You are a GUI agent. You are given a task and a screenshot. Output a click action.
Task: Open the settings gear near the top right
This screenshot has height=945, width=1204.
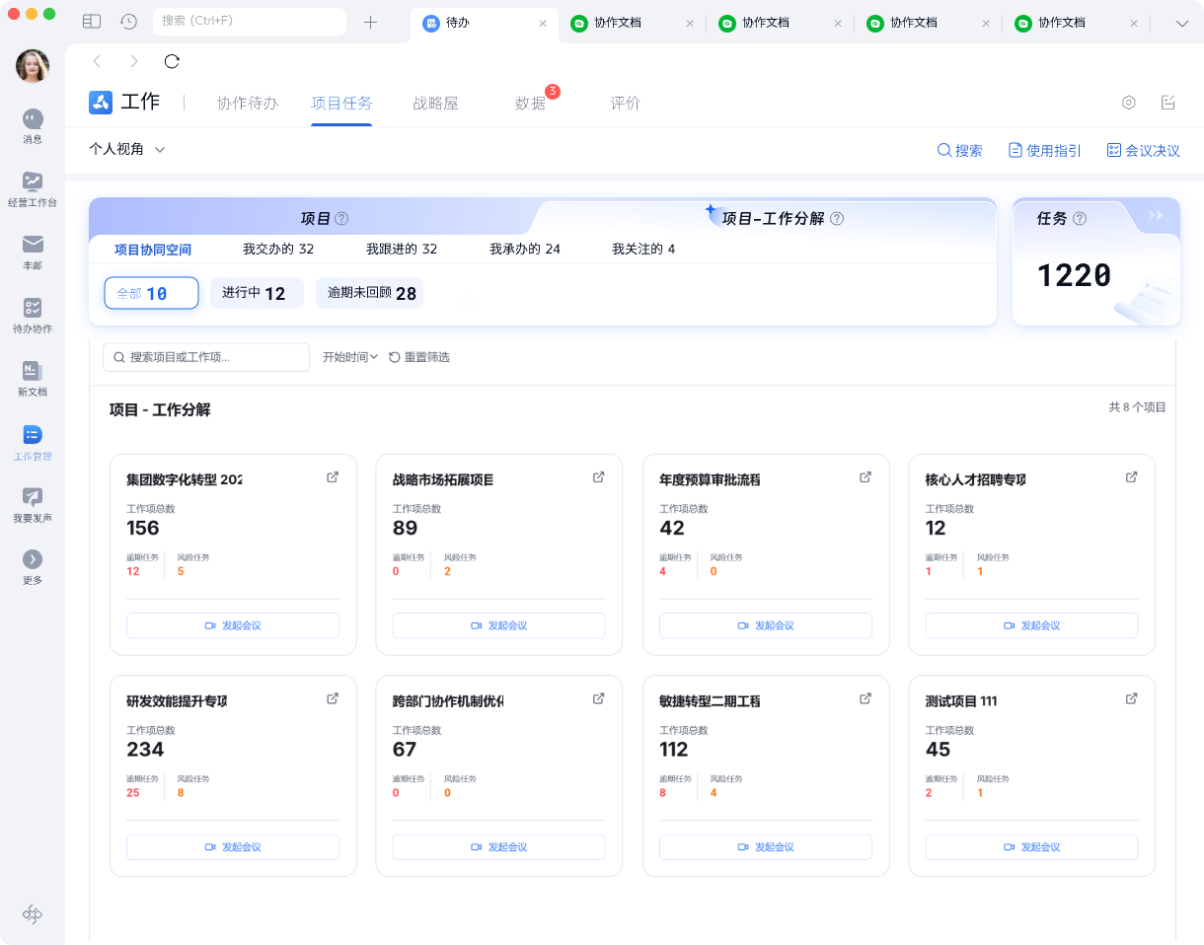pos(1128,102)
